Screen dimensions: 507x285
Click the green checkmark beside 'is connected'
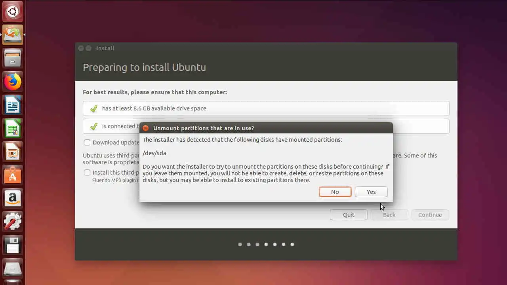tap(94, 126)
